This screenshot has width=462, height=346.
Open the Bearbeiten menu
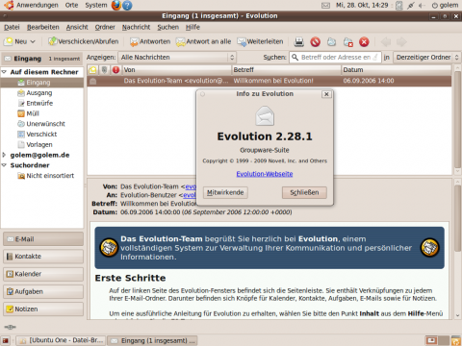pyautogui.click(x=43, y=27)
